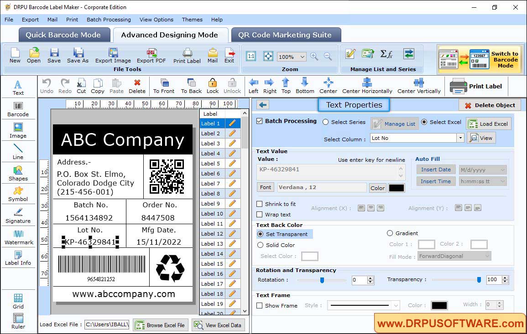Screen dimensions: 527x334
Task: Click the Undo icon
Action: pos(47,86)
